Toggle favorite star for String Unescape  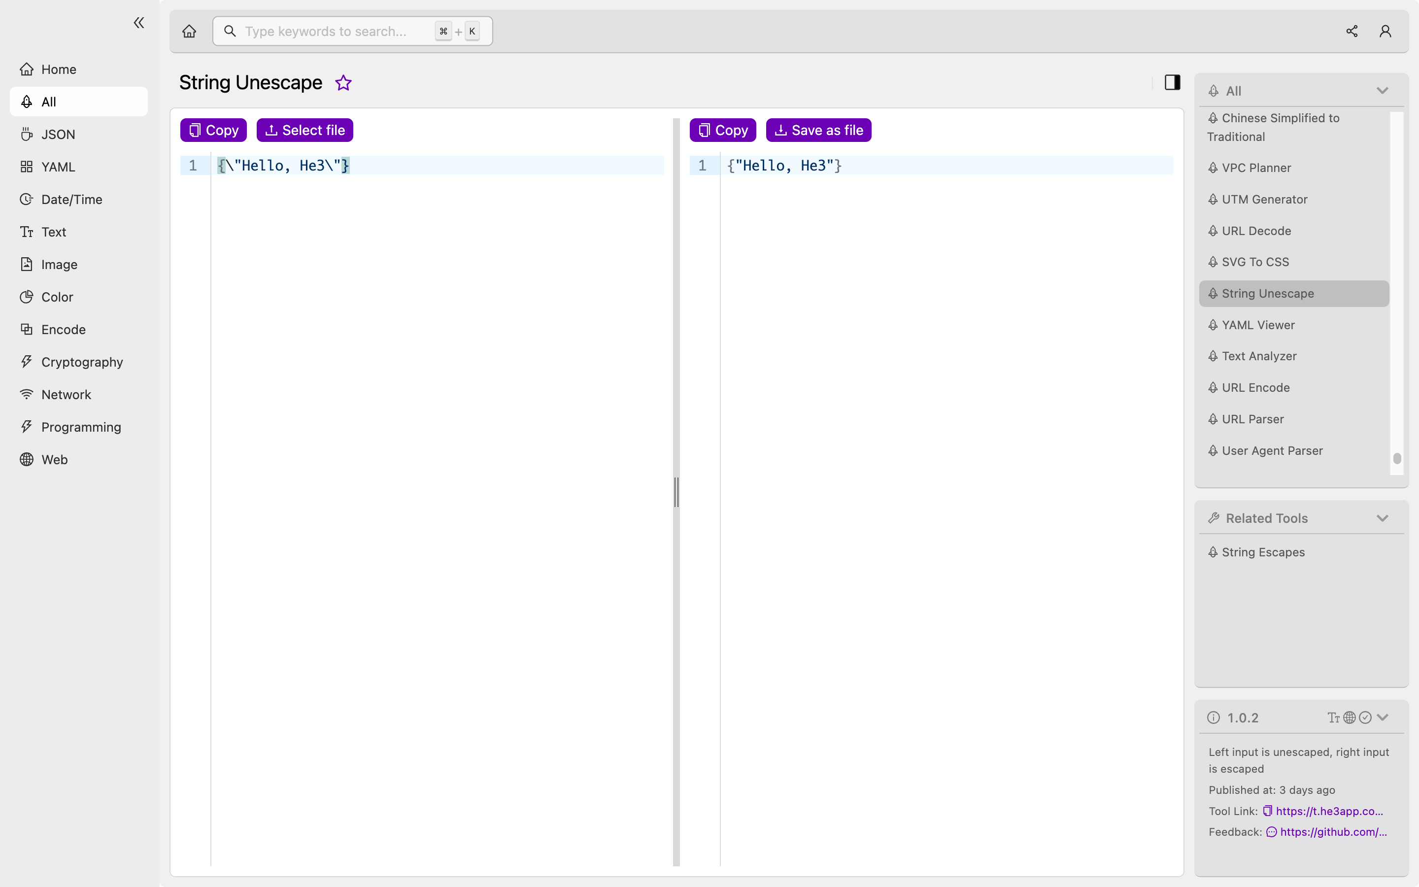[343, 83]
